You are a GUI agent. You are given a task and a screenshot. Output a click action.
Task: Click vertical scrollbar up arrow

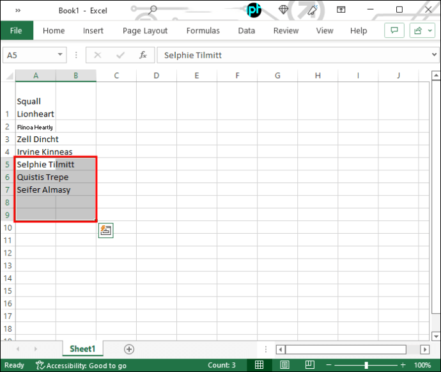tap(436, 76)
